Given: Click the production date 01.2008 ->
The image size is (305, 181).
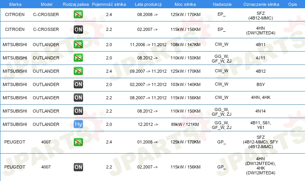Looking at the screenshot, I should coord(147,142).
